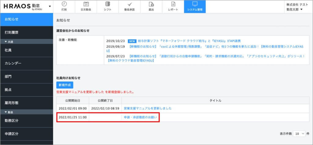Open dropdown next to HRMOS logo
The width and height of the screenshot is (313, 145).
[x=50, y=6]
